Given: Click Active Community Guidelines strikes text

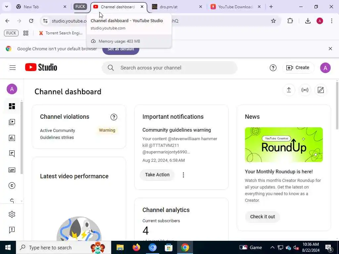Looking at the screenshot, I should click(58, 134).
